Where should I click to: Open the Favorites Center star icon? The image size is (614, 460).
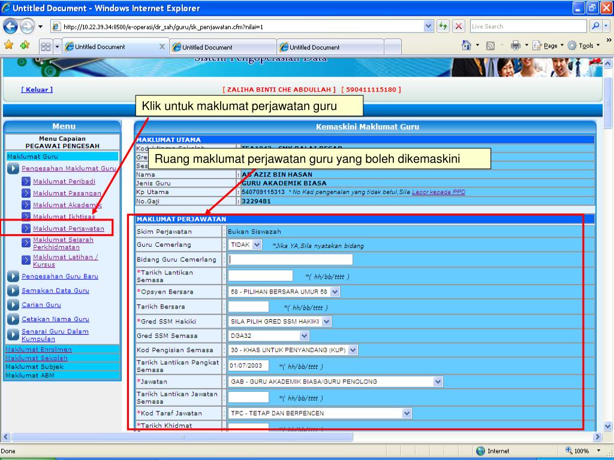pos(8,46)
